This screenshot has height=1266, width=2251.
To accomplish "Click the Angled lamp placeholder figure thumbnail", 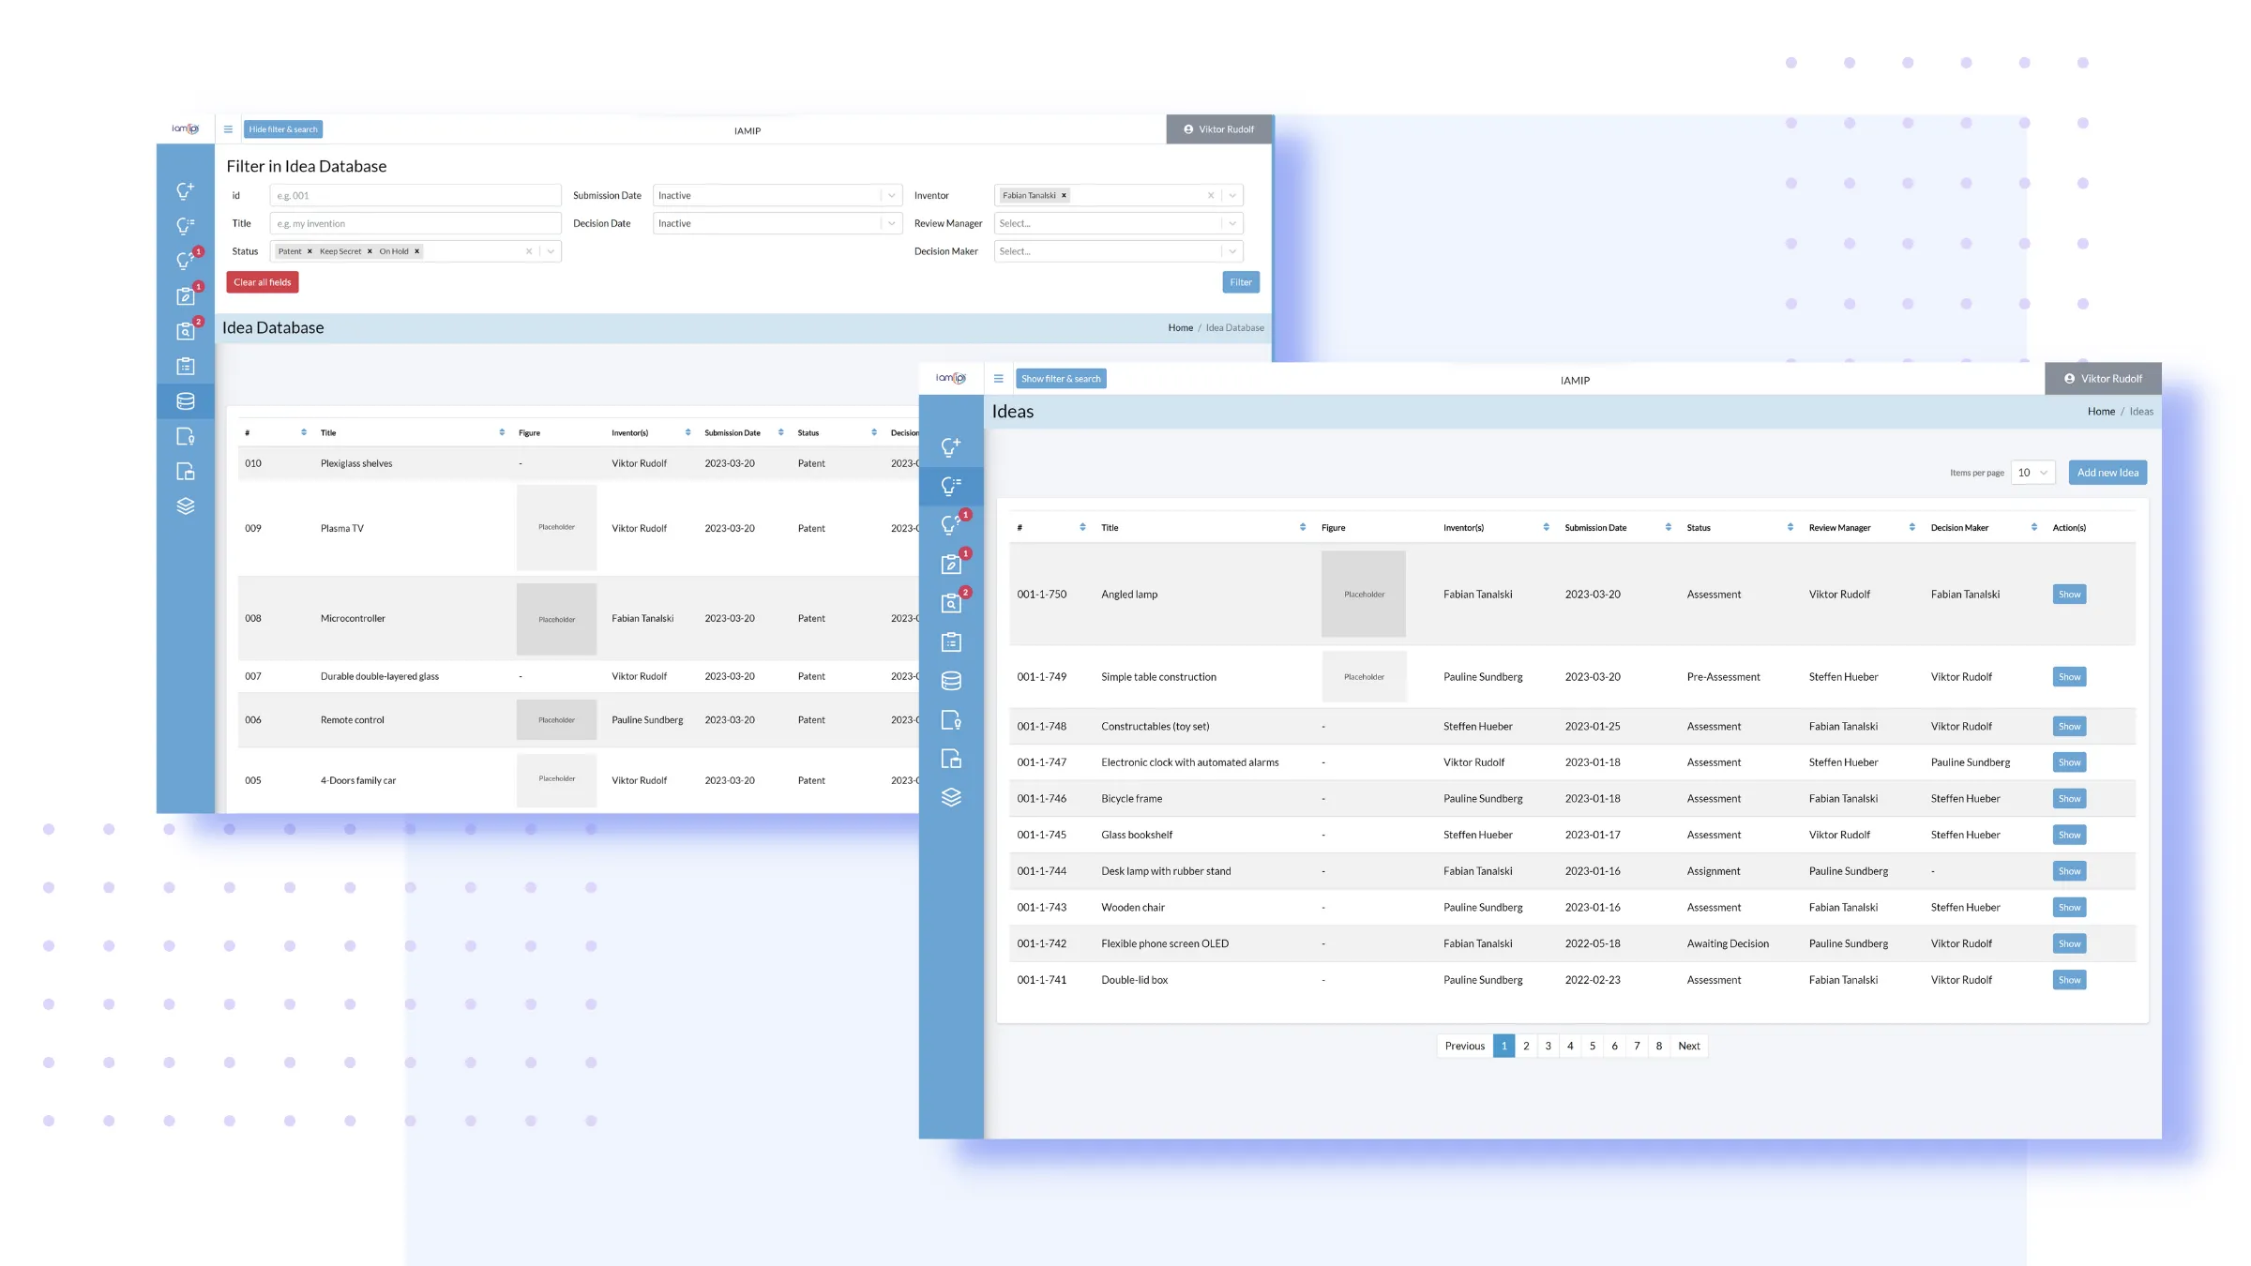I will (x=1363, y=595).
